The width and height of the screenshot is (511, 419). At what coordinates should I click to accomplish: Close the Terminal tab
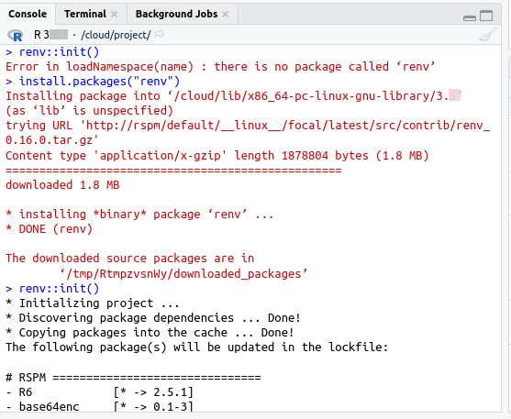114,14
